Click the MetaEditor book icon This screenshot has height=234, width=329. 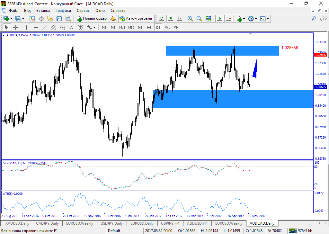pyautogui.click(x=113, y=19)
